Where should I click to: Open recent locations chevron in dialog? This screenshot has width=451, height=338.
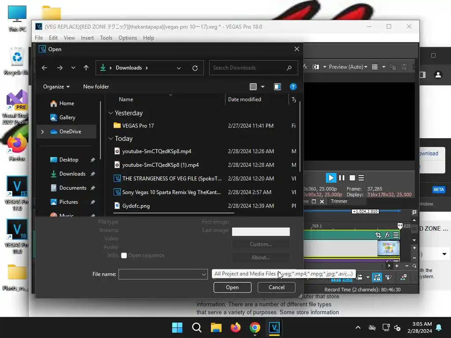click(73, 68)
